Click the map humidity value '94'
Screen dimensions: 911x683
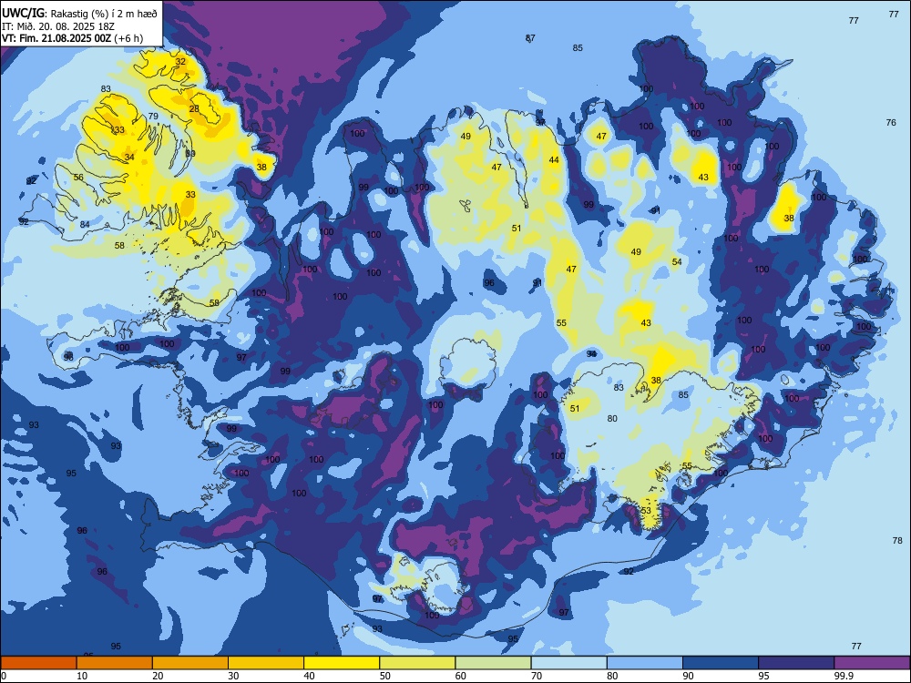(591, 353)
